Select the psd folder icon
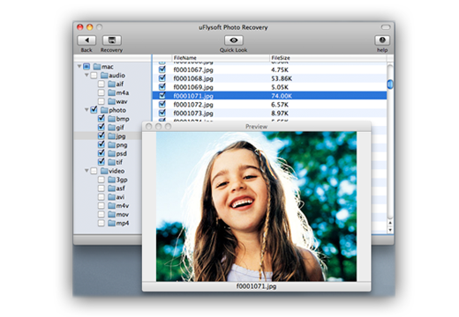 pyautogui.click(x=111, y=153)
